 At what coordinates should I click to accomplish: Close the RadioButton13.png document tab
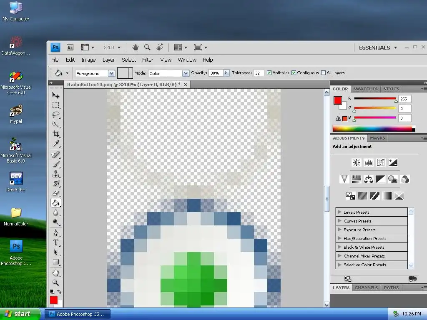pos(186,85)
